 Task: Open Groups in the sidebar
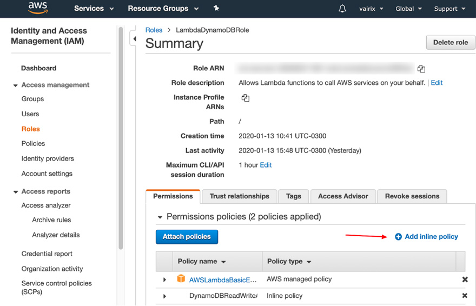point(32,99)
